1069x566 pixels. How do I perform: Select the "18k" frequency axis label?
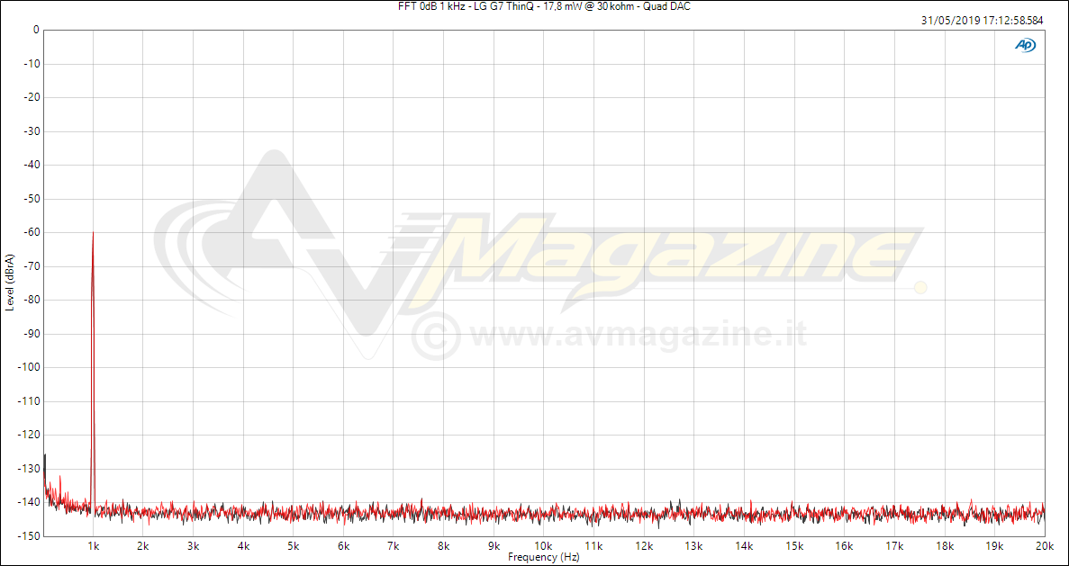944,546
